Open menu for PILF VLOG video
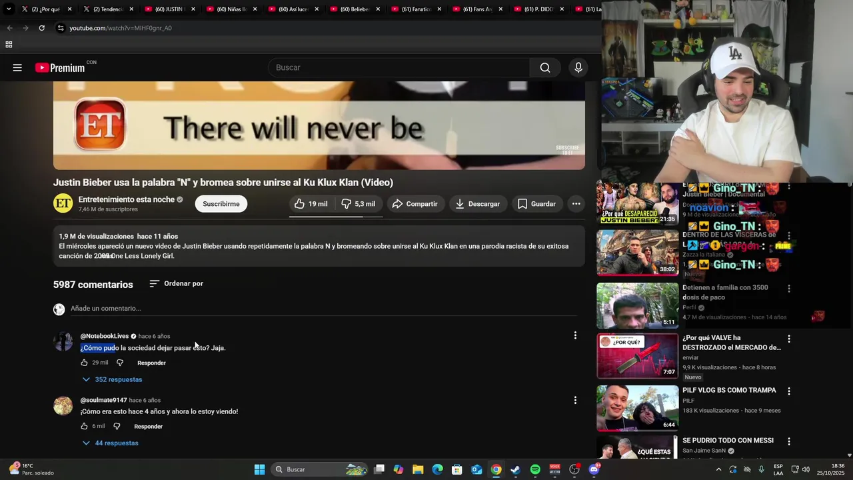The height and width of the screenshot is (480, 853). tap(789, 391)
